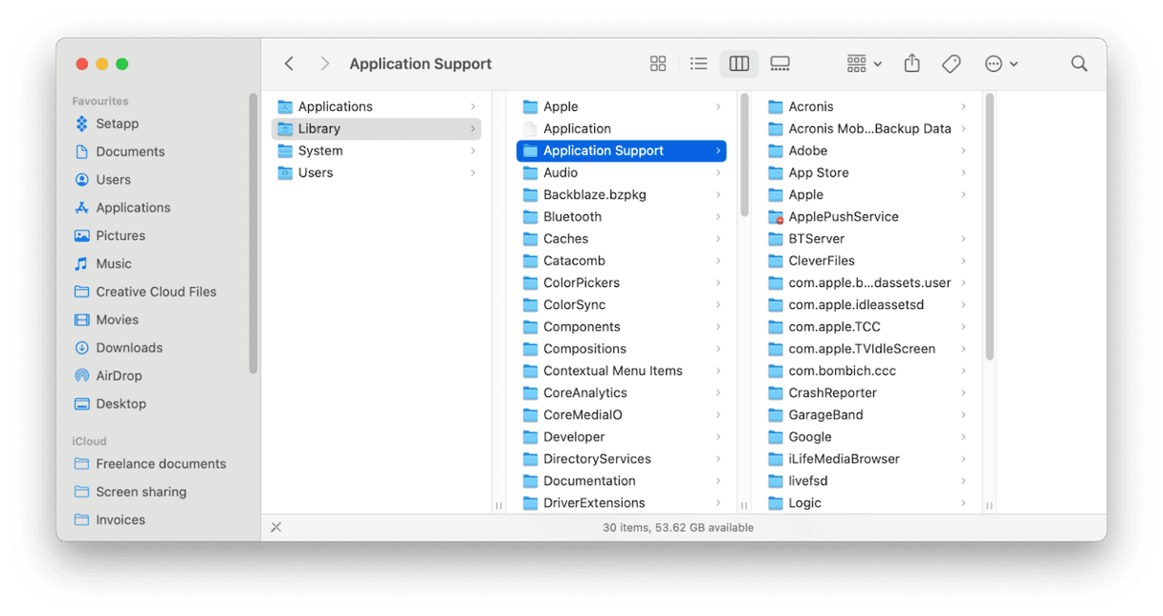Click the sidebar vertical scrollbar

click(x=253, y=233)
